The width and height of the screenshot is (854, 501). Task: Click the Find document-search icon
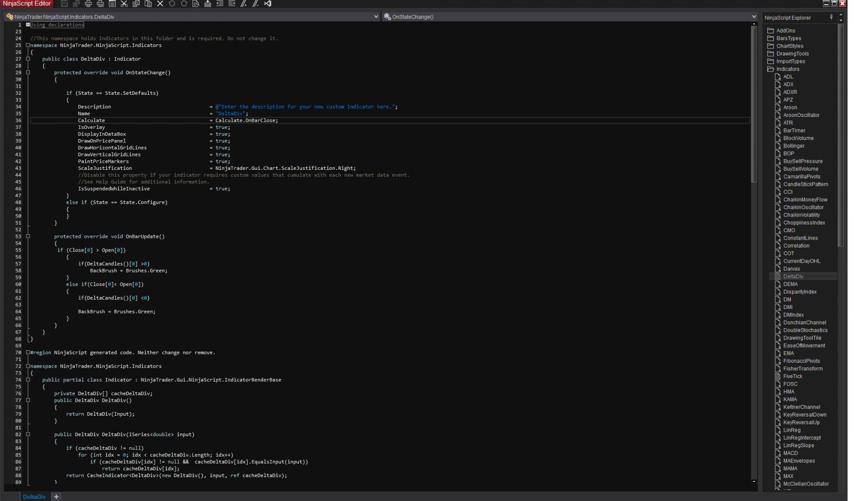click(196, 4)
